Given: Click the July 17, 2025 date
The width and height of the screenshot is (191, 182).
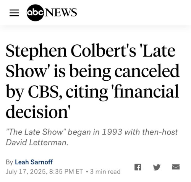Looking at the screenshot, I should pos(26,172).
